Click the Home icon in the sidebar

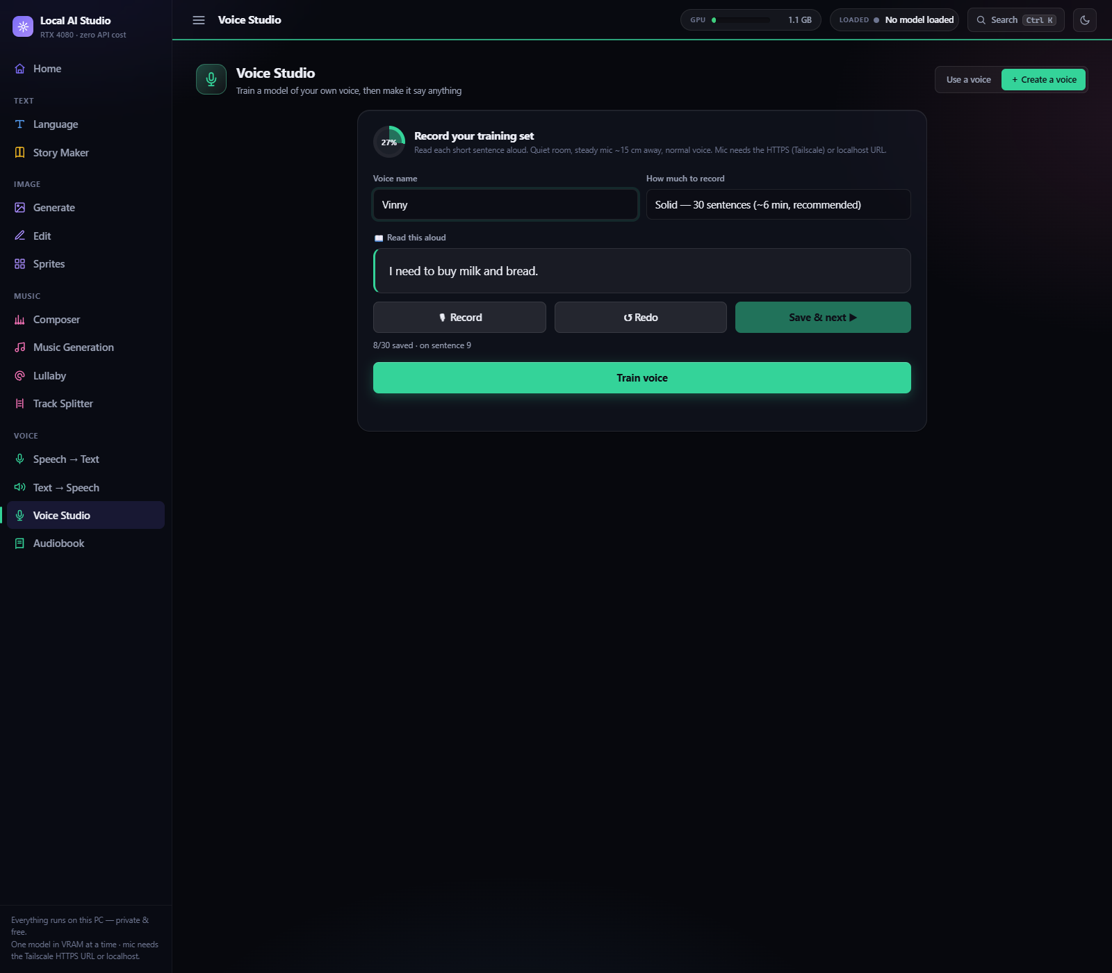coord(20,69)
